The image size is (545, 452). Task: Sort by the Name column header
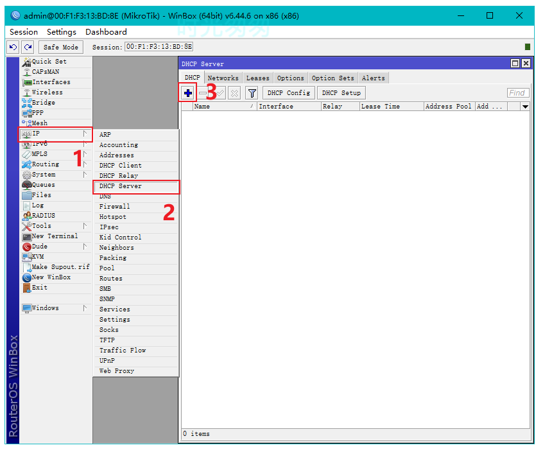[x=225, y=107]
